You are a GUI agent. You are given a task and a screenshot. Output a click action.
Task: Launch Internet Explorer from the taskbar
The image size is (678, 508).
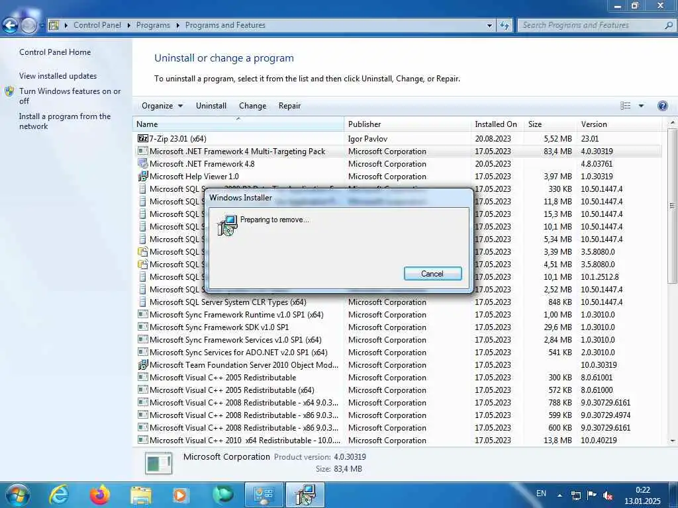(x=59, y=495)
